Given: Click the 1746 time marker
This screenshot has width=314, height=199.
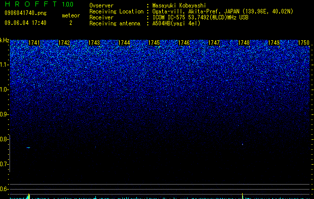Looking at the screenshot, I should 184,43.
